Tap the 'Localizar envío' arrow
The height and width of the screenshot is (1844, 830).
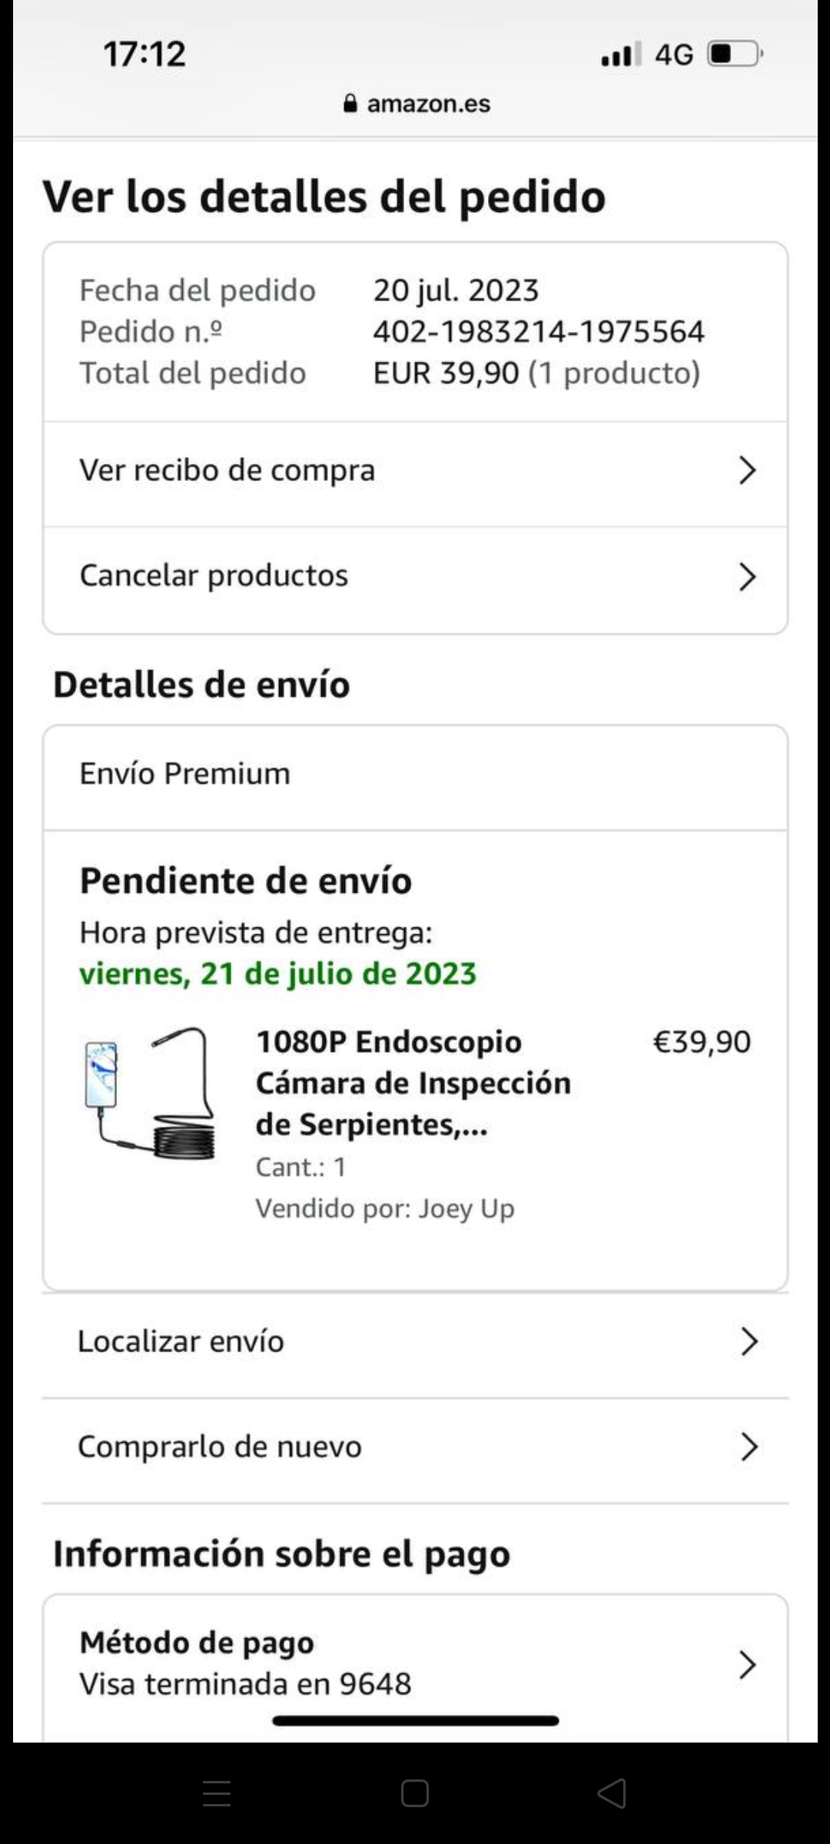point(749,1342)
